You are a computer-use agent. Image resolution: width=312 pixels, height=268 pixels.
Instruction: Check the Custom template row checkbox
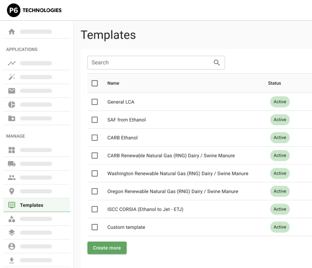tap(94, 227)
